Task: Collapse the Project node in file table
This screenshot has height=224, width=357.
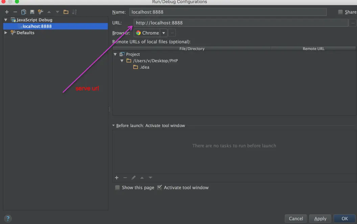Action: [x=115, y=54]
